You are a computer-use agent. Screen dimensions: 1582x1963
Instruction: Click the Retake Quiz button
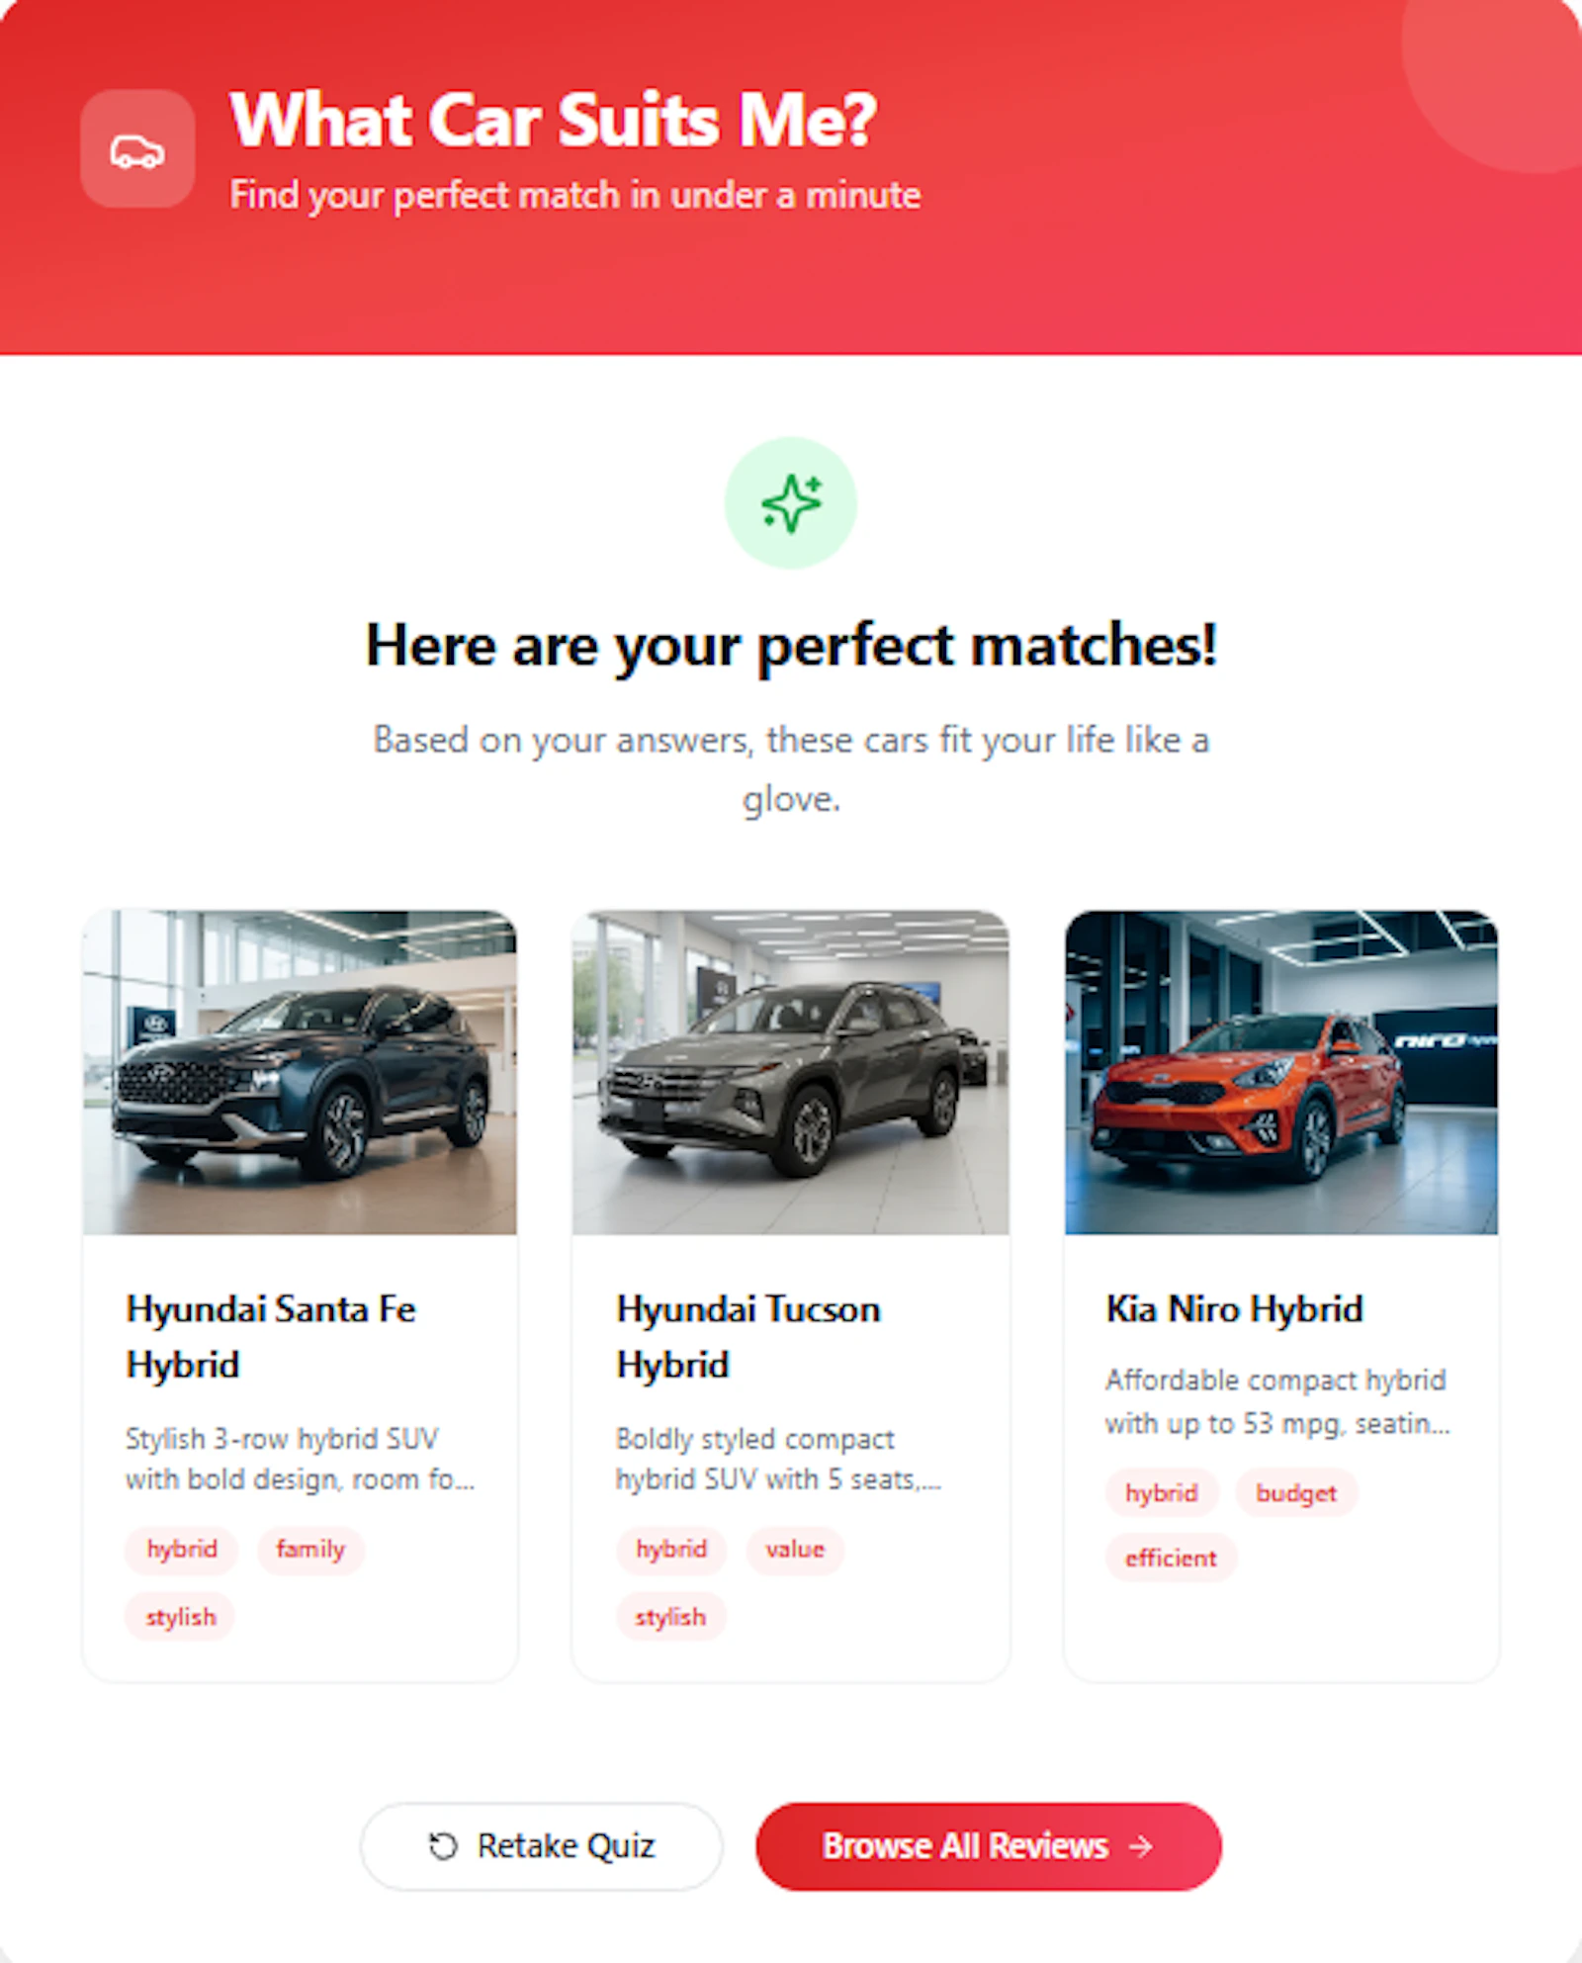point(542,1846)
